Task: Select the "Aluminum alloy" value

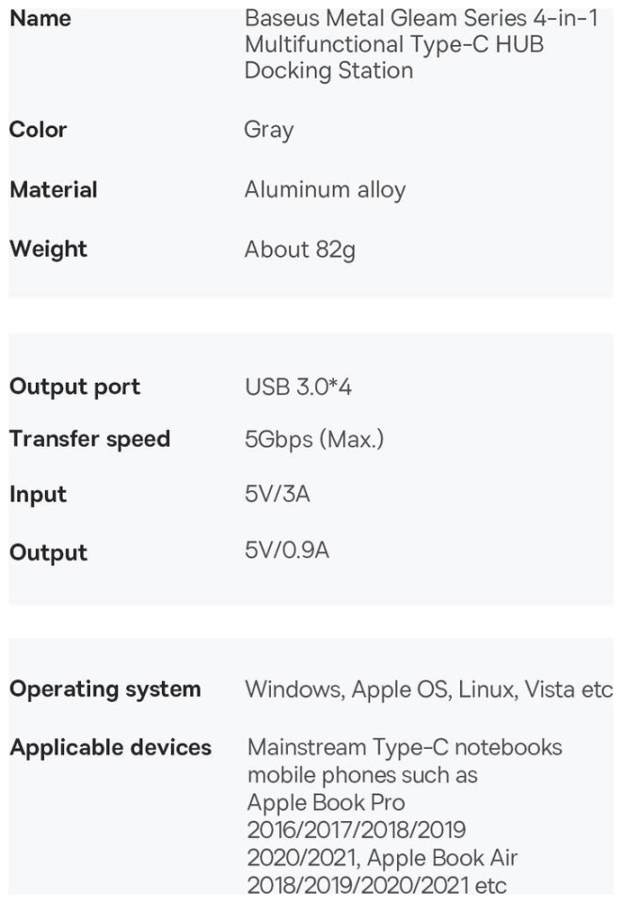Action: tap(325, 189)
